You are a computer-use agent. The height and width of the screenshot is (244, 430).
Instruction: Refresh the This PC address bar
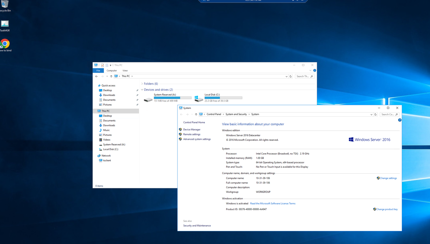click(291, 76)
